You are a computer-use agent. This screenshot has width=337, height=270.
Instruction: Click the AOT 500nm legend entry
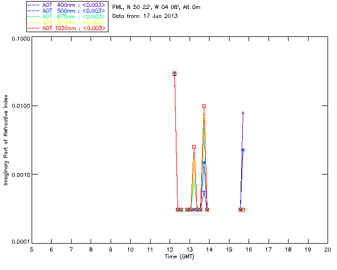pyautogui.click(x=66, y=11)
